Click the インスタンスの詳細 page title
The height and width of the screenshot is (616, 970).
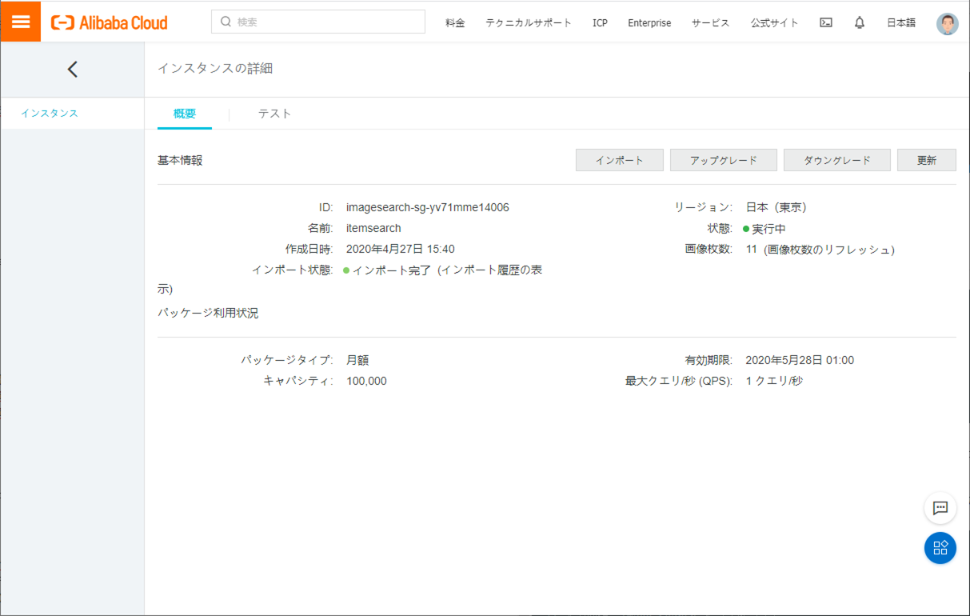215,69
